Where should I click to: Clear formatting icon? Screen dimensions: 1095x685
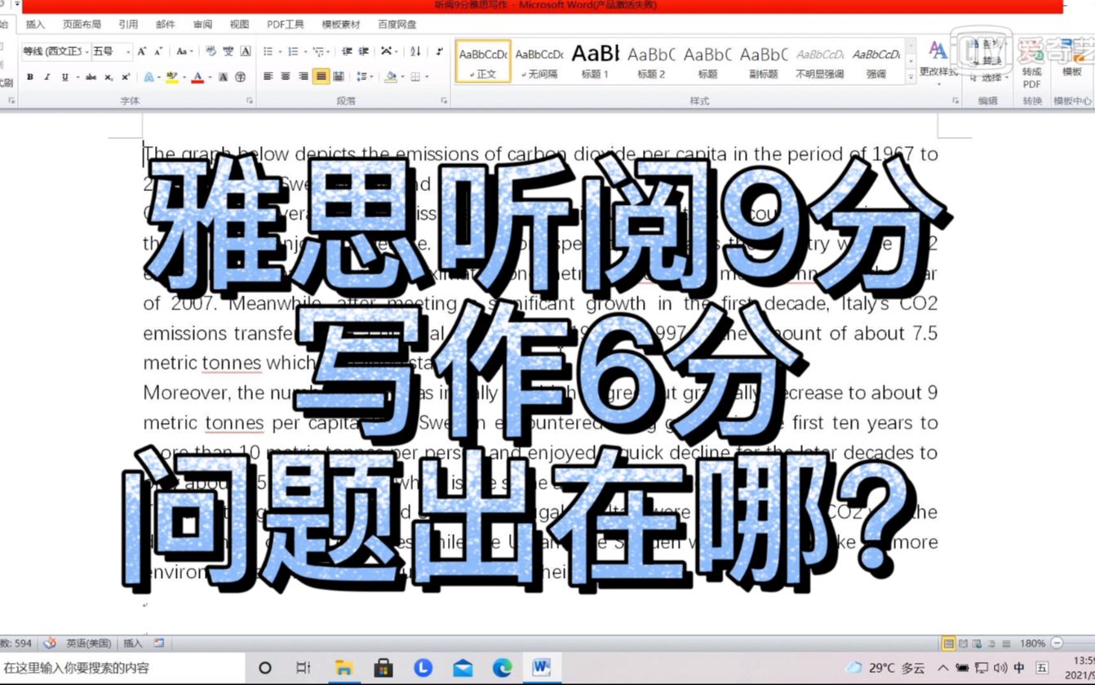click(x=211, y=51)
